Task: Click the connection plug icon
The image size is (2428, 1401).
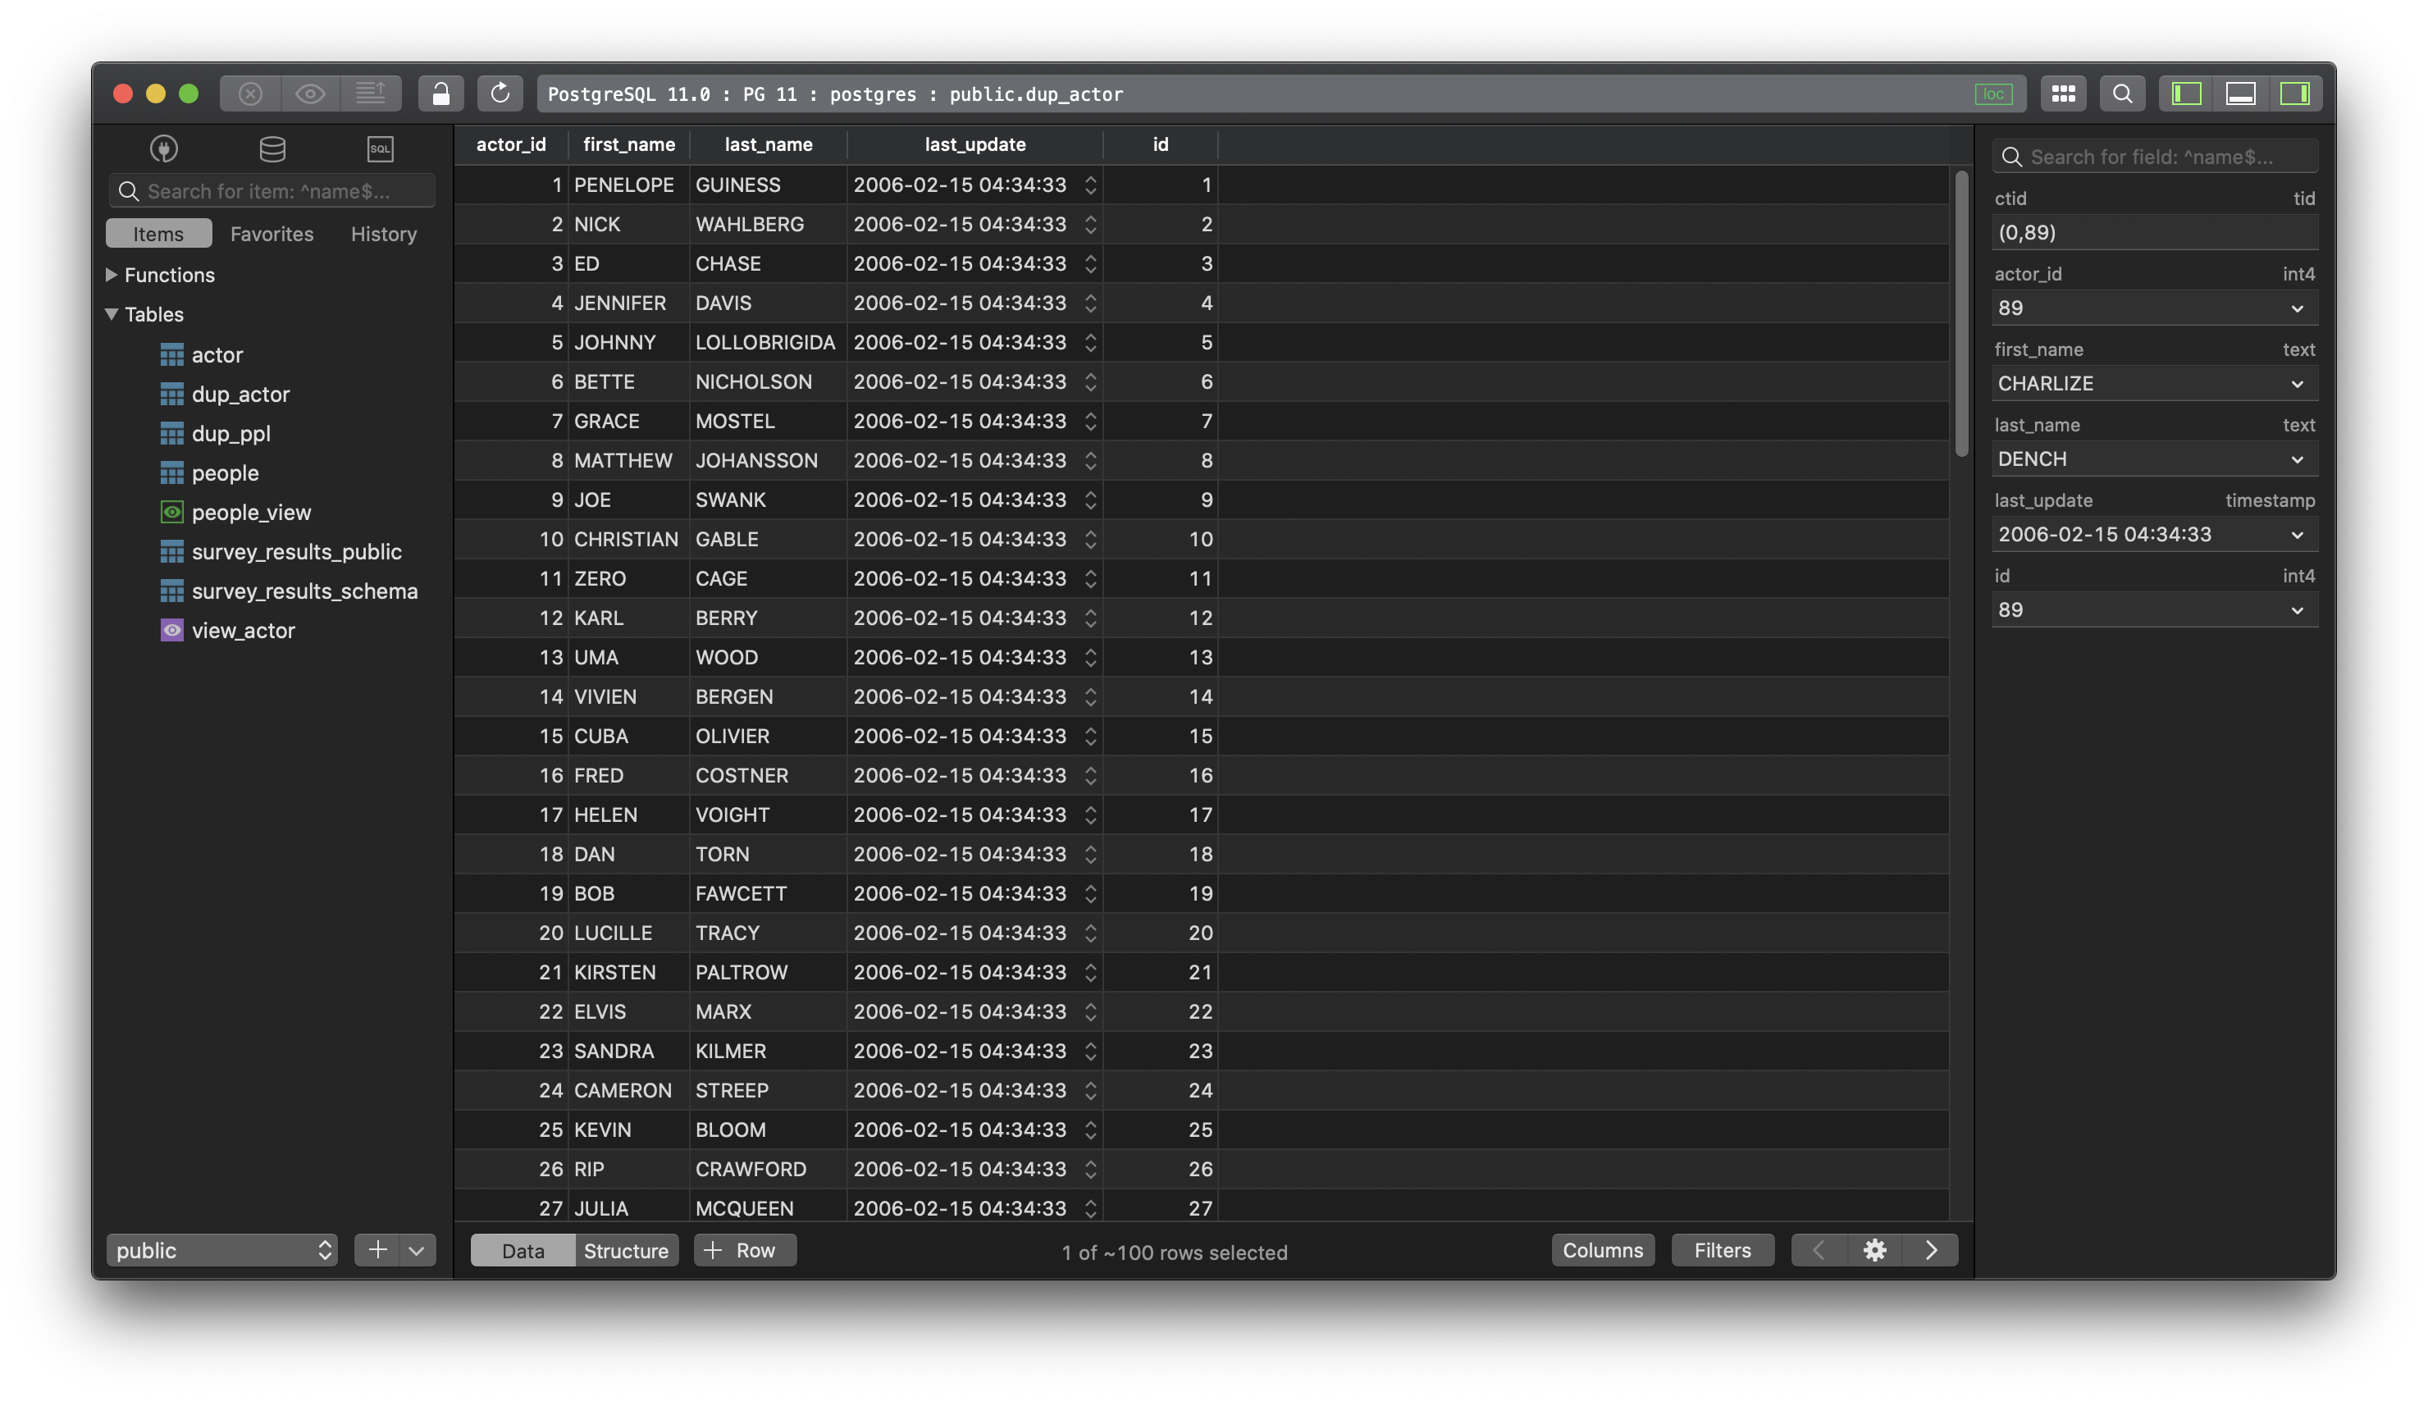Action: [163, 148]
